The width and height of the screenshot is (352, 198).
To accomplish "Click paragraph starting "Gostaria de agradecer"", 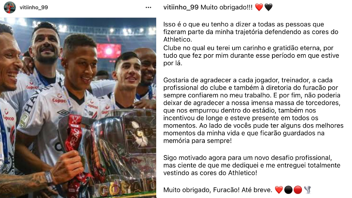I will (253, 111).
